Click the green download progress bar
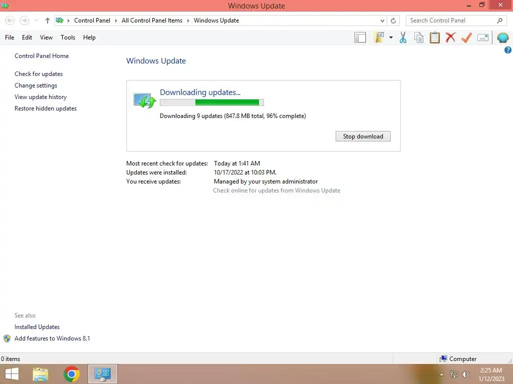The image size is (513, 384). click(x=212, y=102)
